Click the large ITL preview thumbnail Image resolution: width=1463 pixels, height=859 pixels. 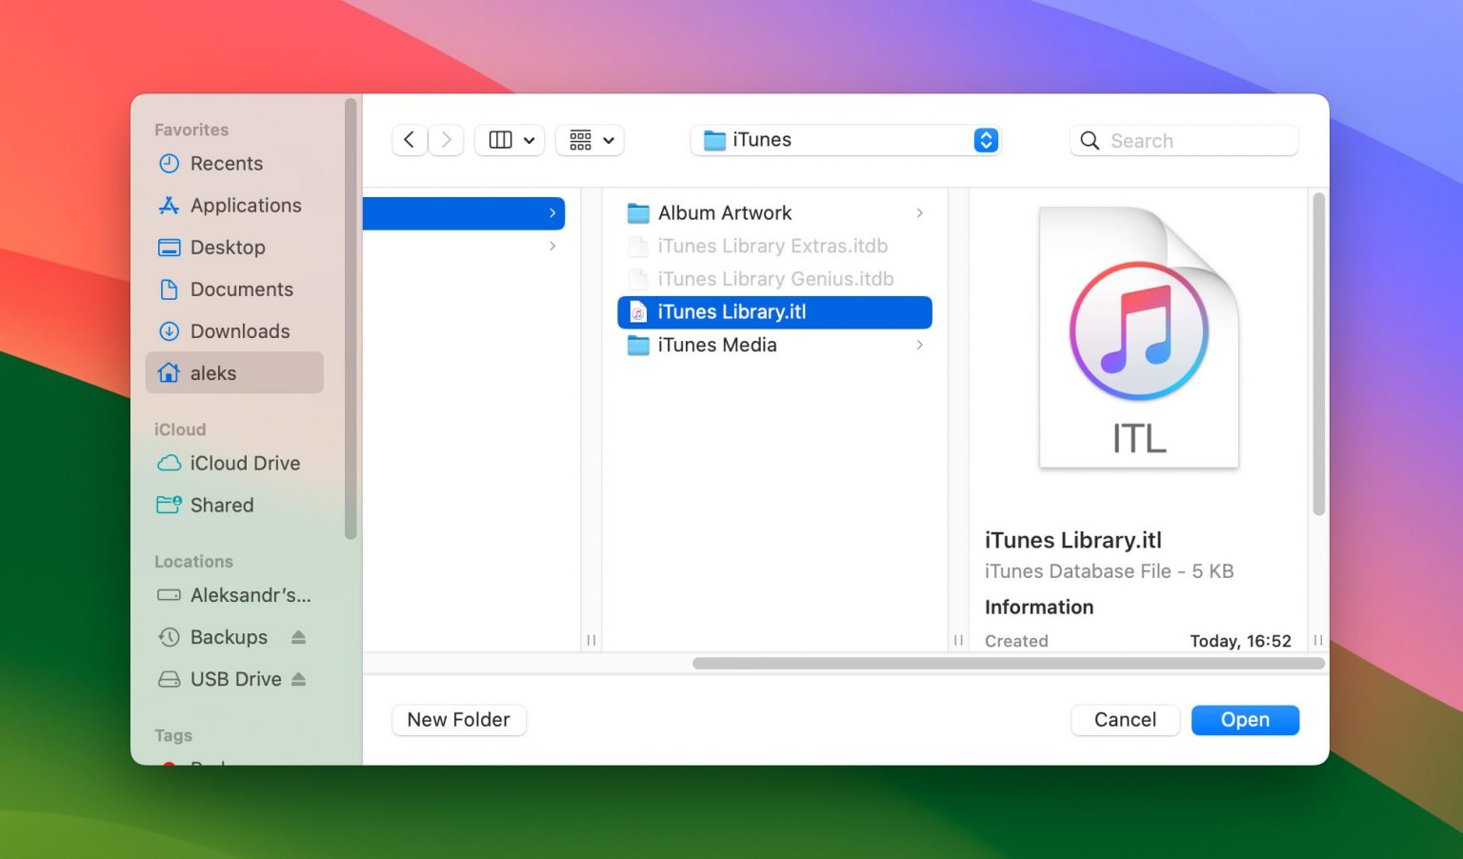[1139, 337]
